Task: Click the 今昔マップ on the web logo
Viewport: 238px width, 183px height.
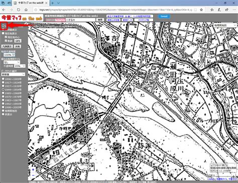Action: pyautogui.click(x=22, y=18)
